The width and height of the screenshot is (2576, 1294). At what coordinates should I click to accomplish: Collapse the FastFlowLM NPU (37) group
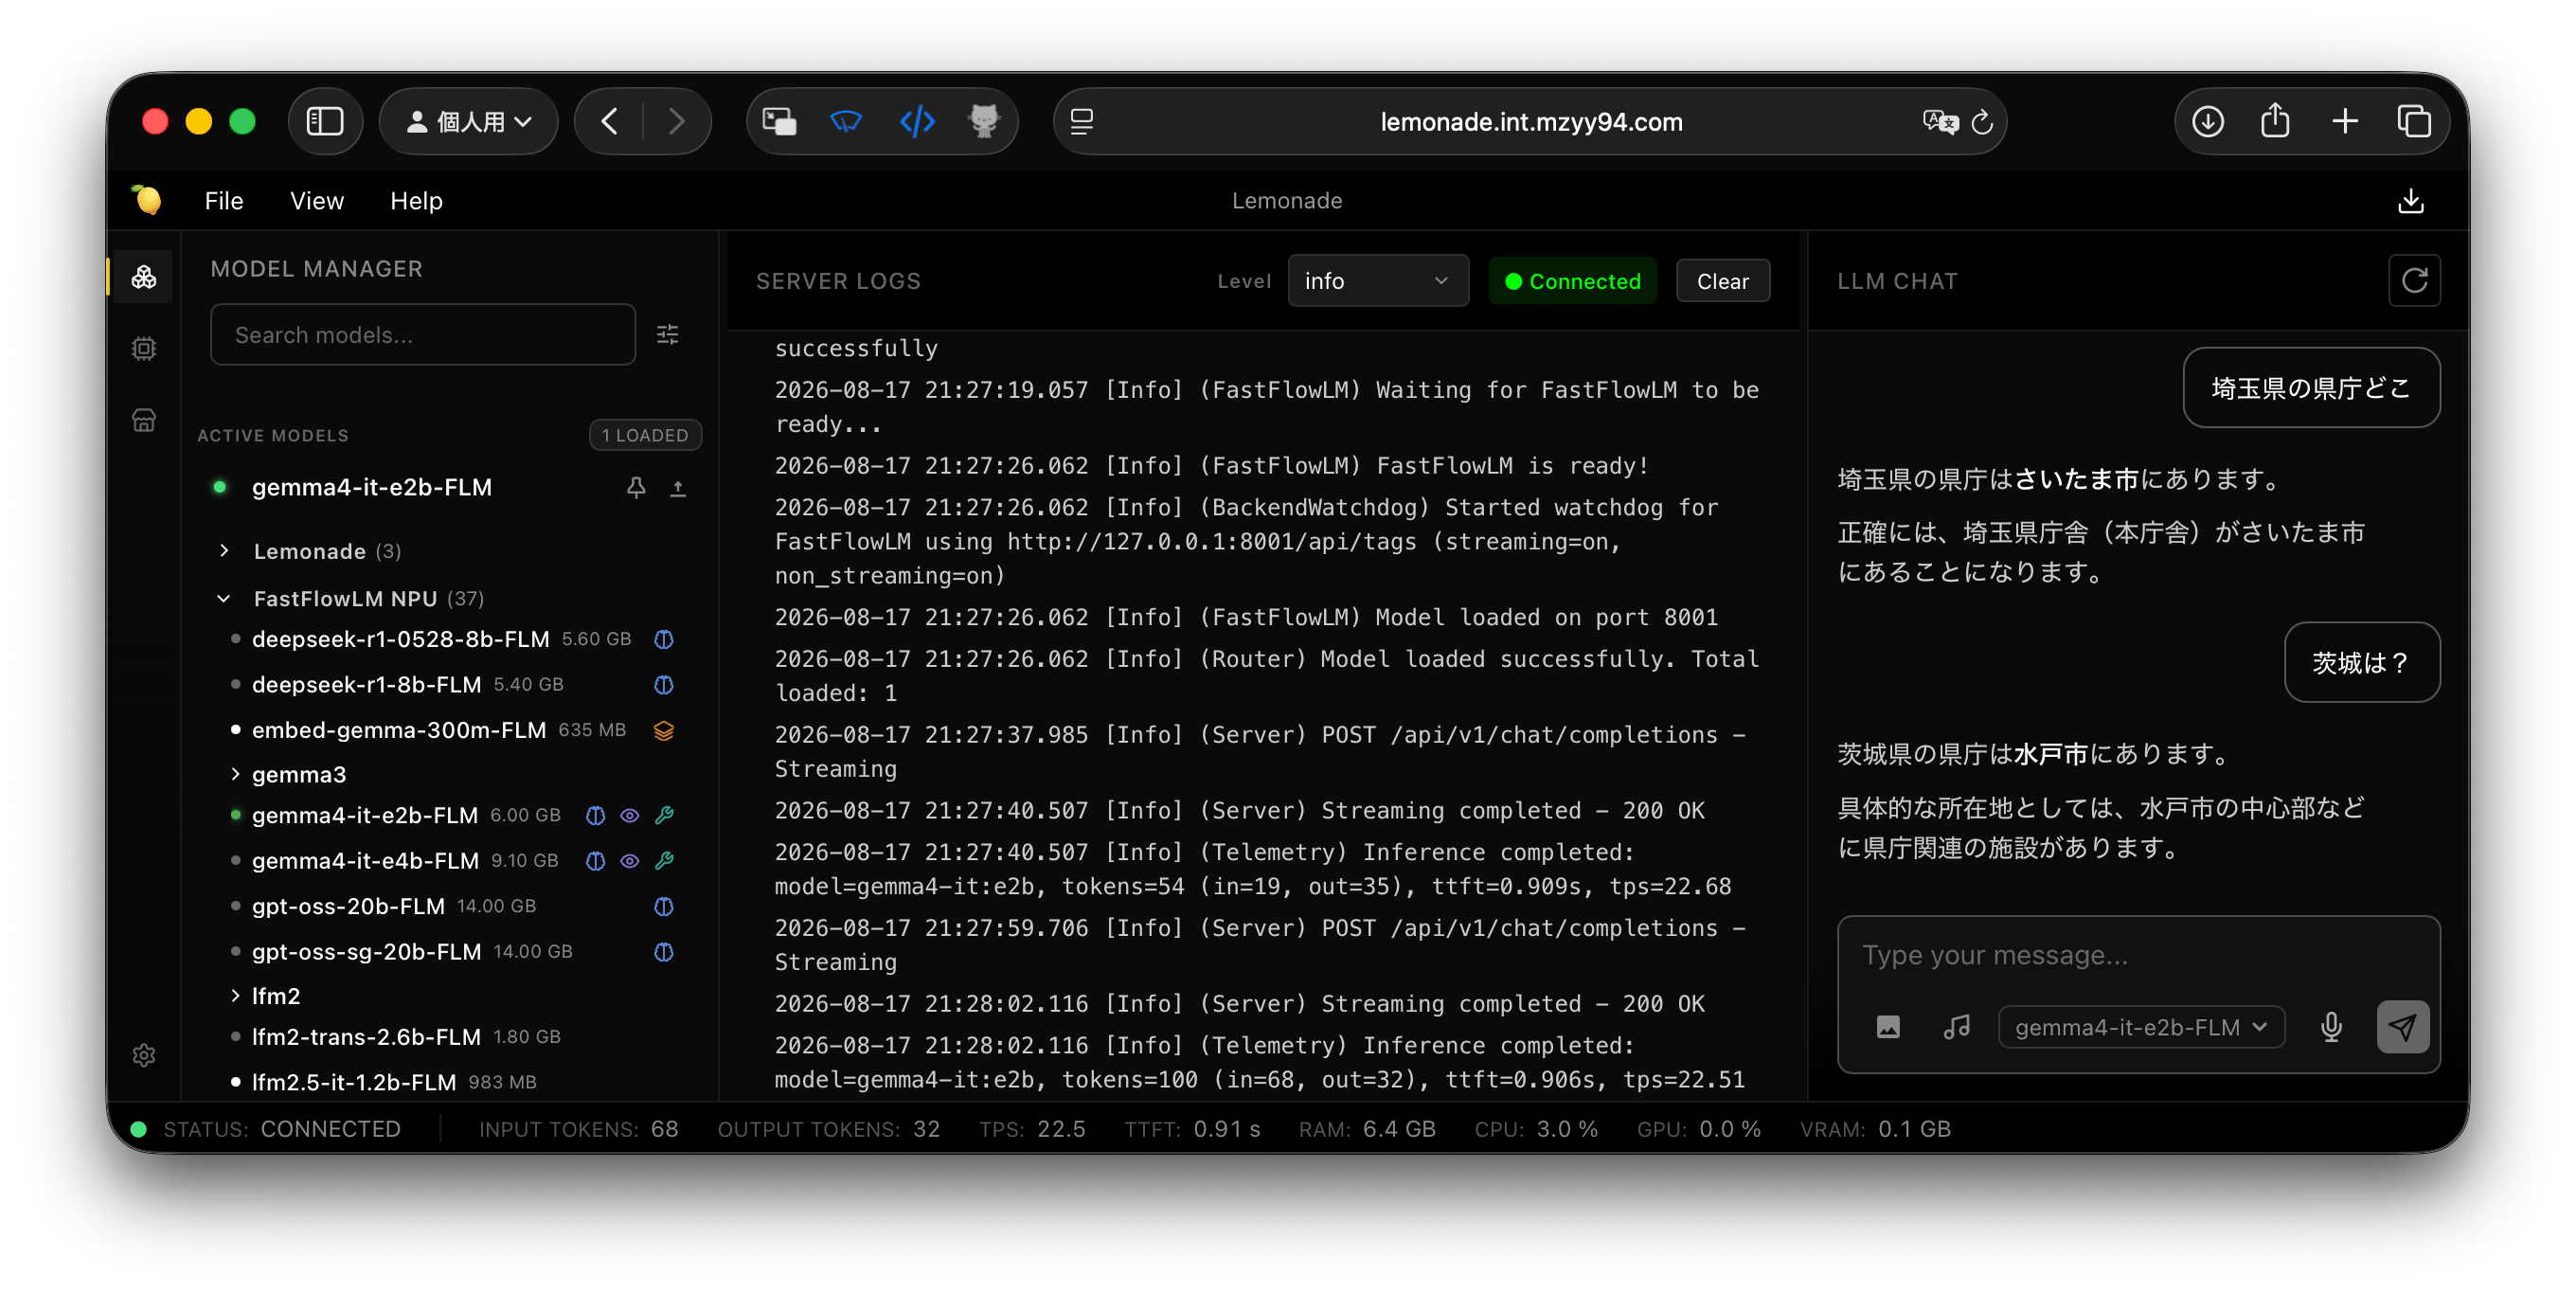click(x=350, y=598)
